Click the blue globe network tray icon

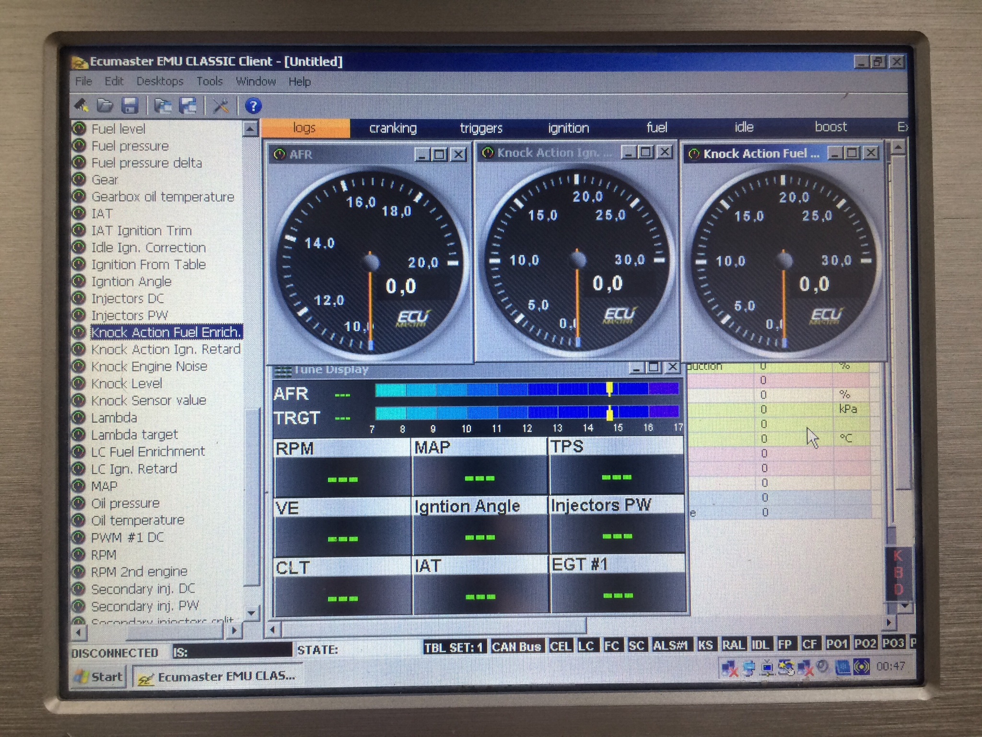tap(748, 667)
